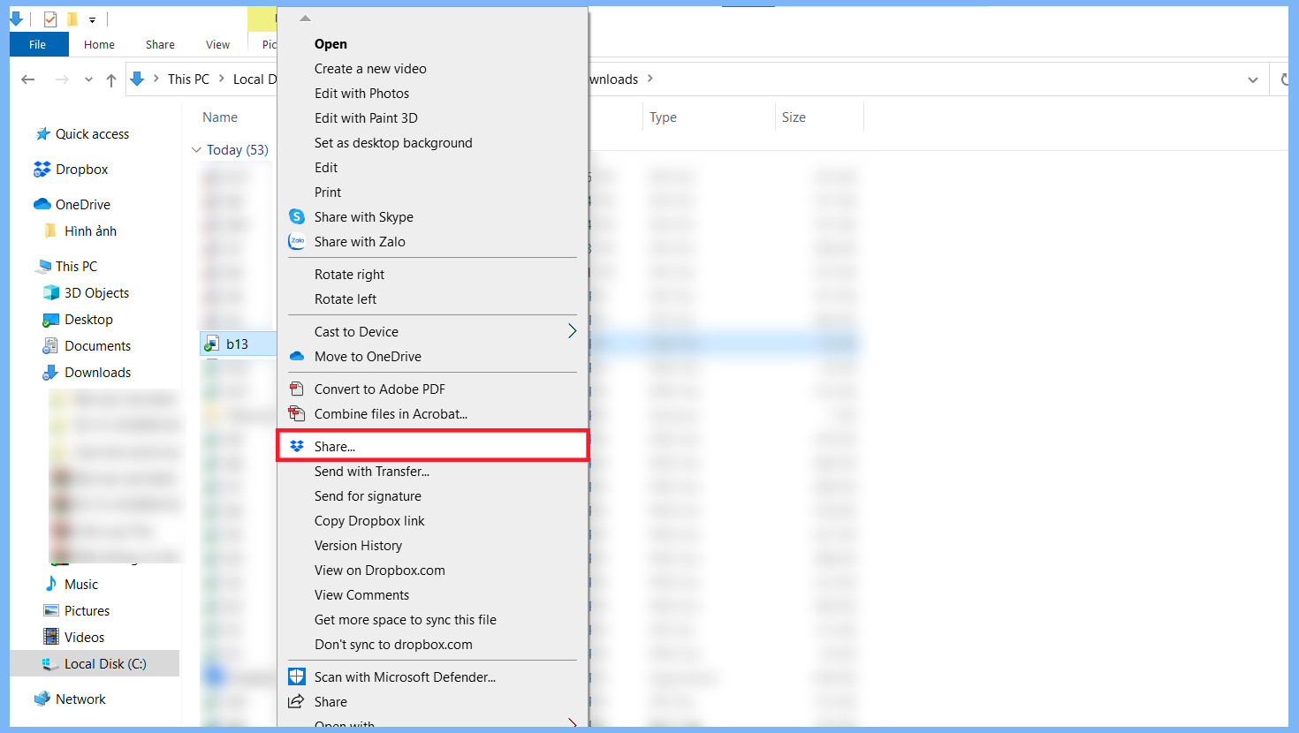1299x733 pixels.
Task: Switch to the Home ribbon tab
Action: (99, 44)
